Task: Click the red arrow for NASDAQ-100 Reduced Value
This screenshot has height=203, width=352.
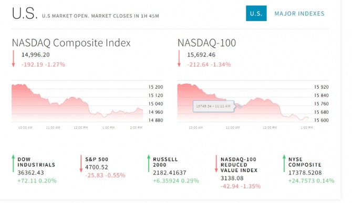Action: click(x=216, y=164)
